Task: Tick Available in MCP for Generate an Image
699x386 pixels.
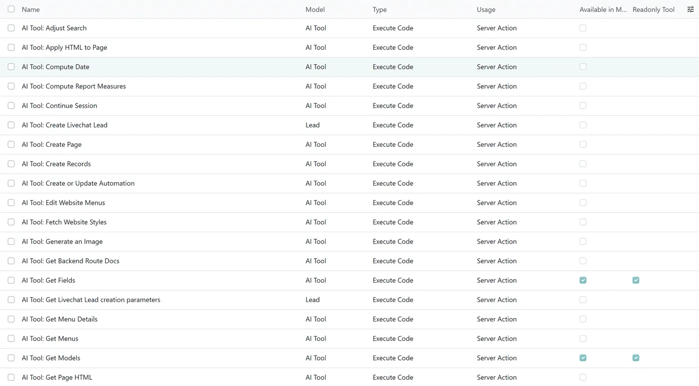Action: coord(583,242)
